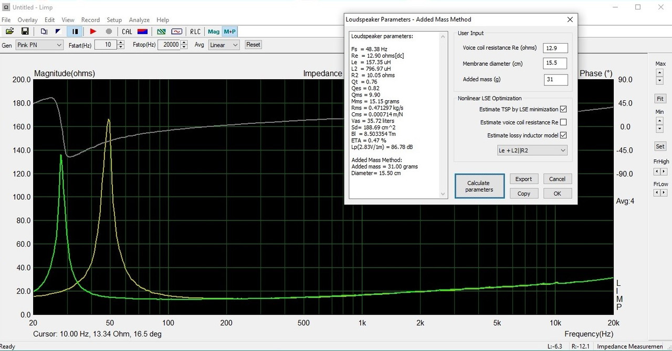Toggle the M+P magnitude and phase view

pos(229,31)
